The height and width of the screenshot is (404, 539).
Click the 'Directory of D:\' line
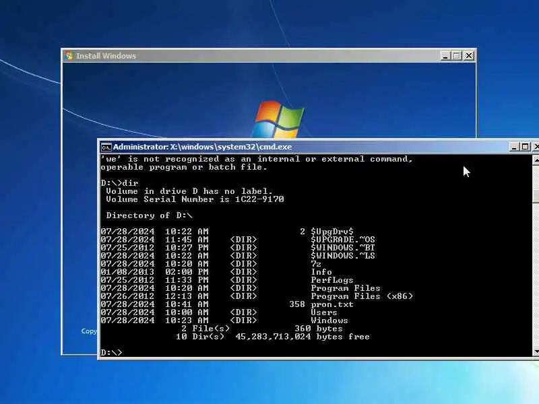click(x=149, y=215)
